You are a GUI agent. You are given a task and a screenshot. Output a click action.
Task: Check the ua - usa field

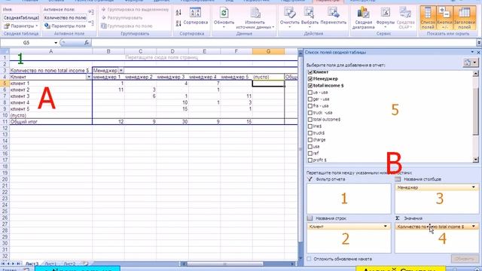(x=310, y=93)
